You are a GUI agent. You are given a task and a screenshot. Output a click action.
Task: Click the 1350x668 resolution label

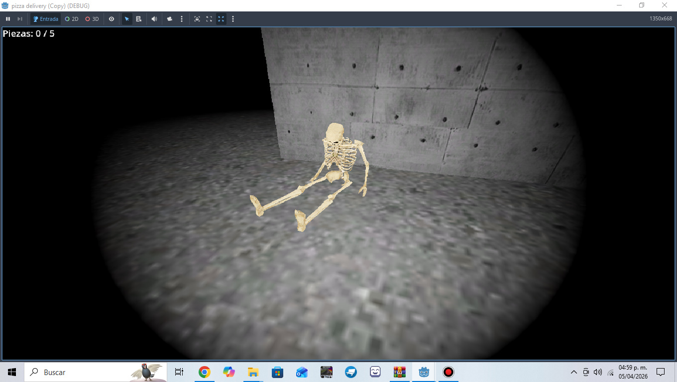click(x=661, y=19)
